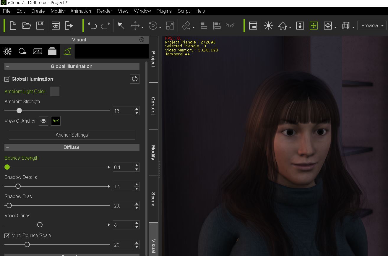Click the 3D cube view icon
The height and width of the screenshot is (256, 388).
(346, 25)
